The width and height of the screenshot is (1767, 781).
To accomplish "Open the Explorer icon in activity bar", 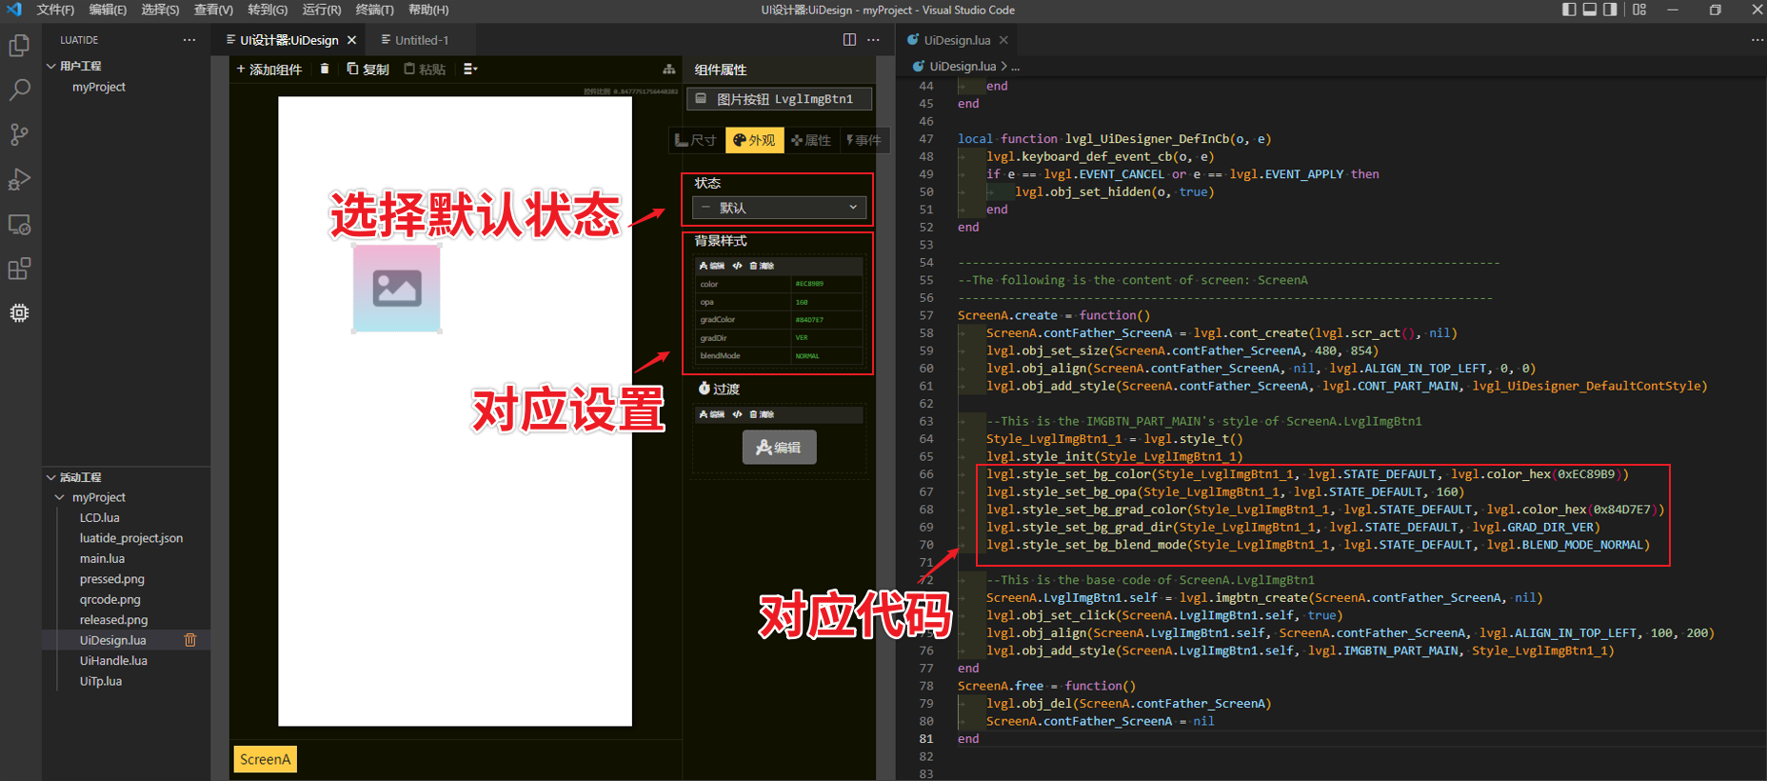I will [19, 46].
